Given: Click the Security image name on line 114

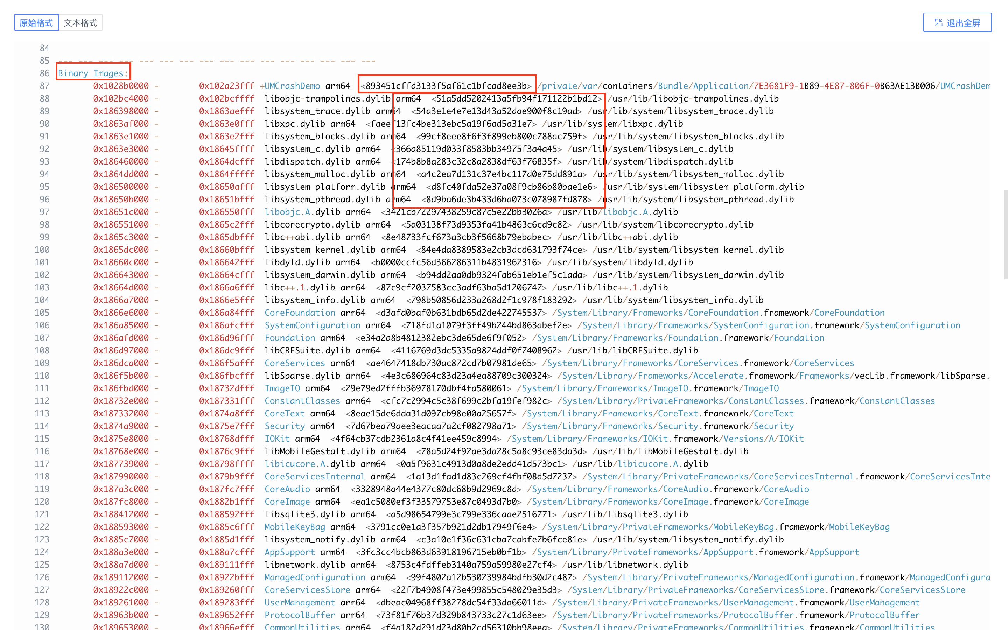Looking at the screenshot, I should pyautogui.click(x=285, y=426).
